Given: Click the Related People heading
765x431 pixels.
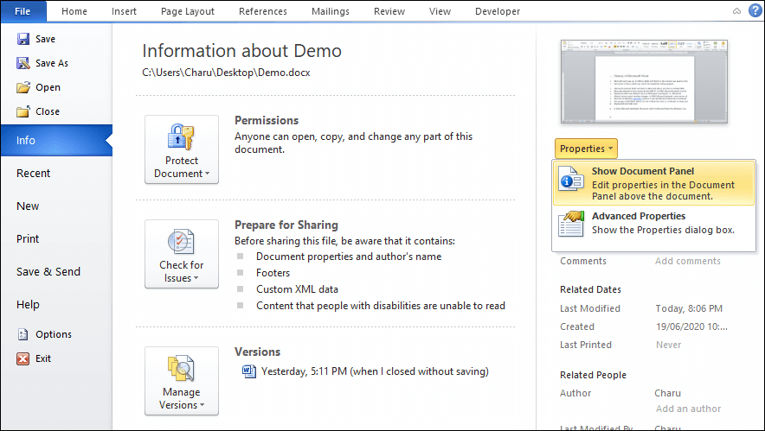Looking at the screenshot, I should 593,375.
